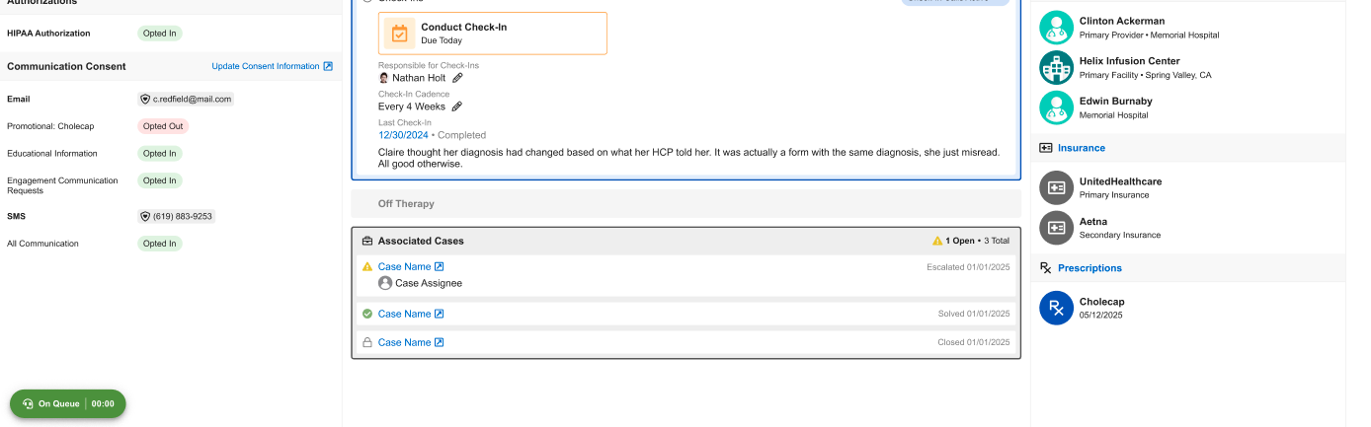This screenshot has height=427, width=1371.
Task: Click Clinton Ackerman's provider avatar icon
Action: (1056, 27)
